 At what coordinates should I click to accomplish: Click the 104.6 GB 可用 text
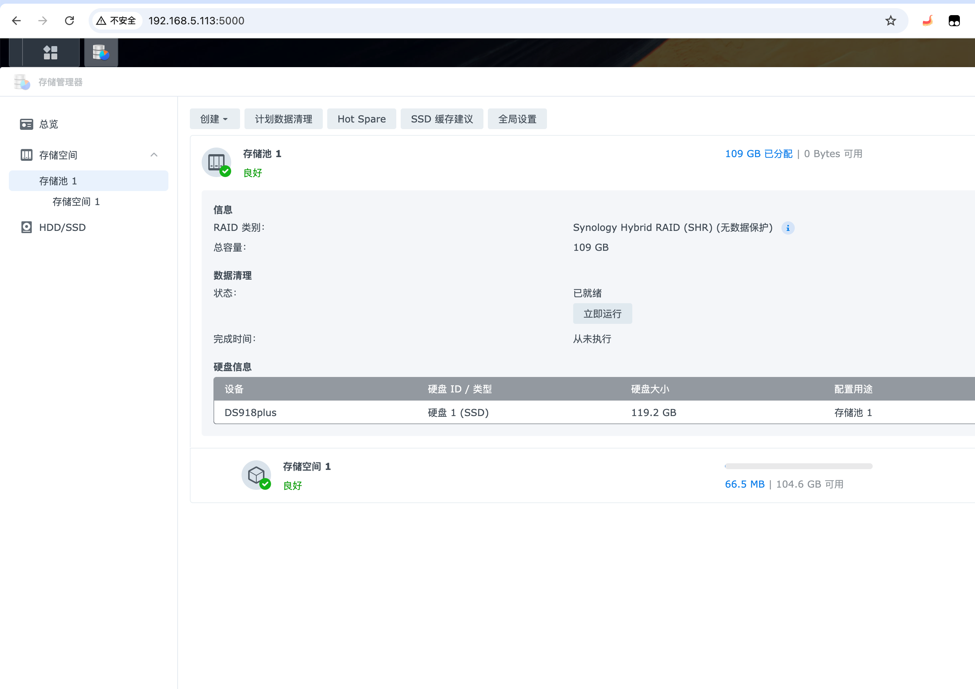(x=810, y=484)
